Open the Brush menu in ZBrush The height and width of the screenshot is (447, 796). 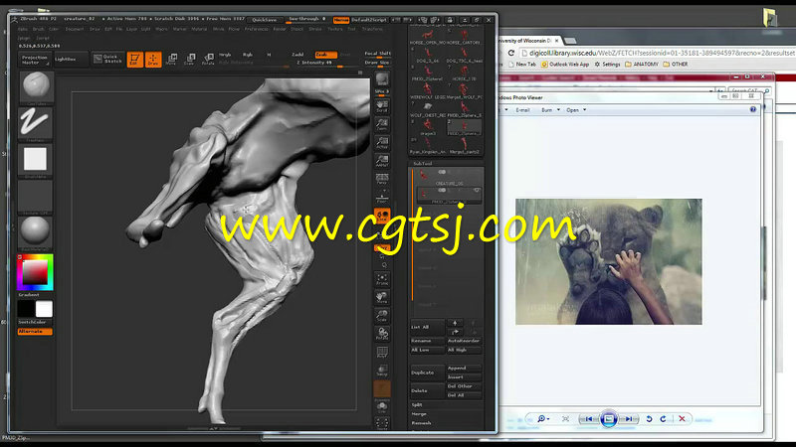click(x=38, y=30)
